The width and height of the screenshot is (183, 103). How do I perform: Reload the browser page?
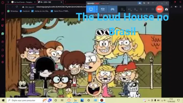tap(17, 7)
